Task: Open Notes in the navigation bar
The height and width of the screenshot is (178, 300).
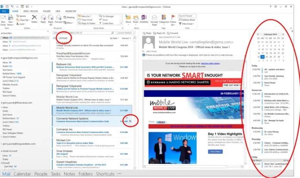Action: click(69, 174)
